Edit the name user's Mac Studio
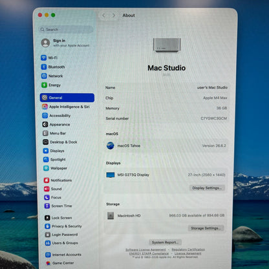The image size is (269, 269). 212,87
